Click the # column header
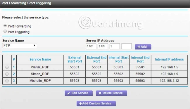 (x=14, y=59)
